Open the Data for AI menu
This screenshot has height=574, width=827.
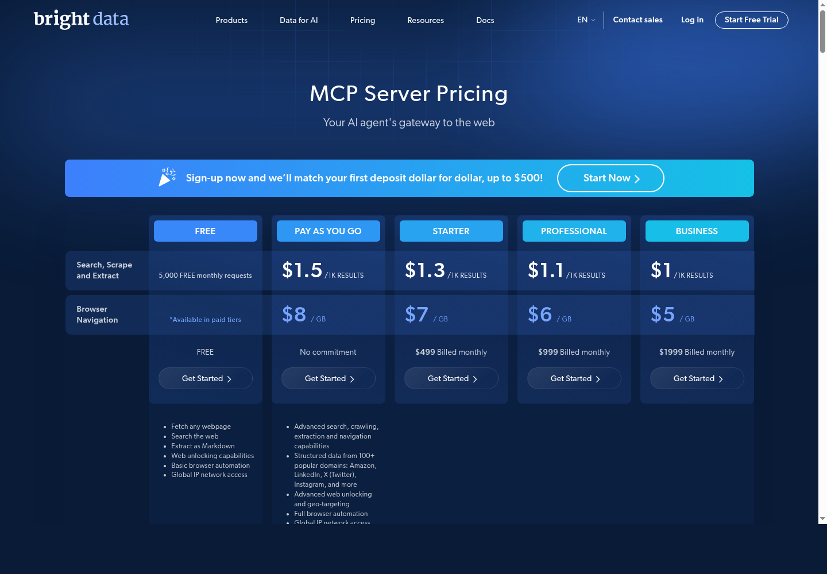tap(299, 20)
